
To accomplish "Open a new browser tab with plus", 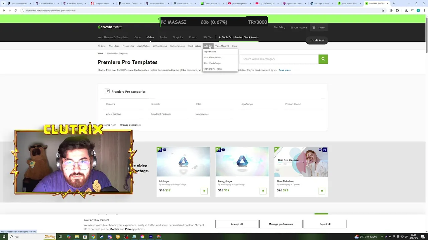I will click(x=394, y=3).
